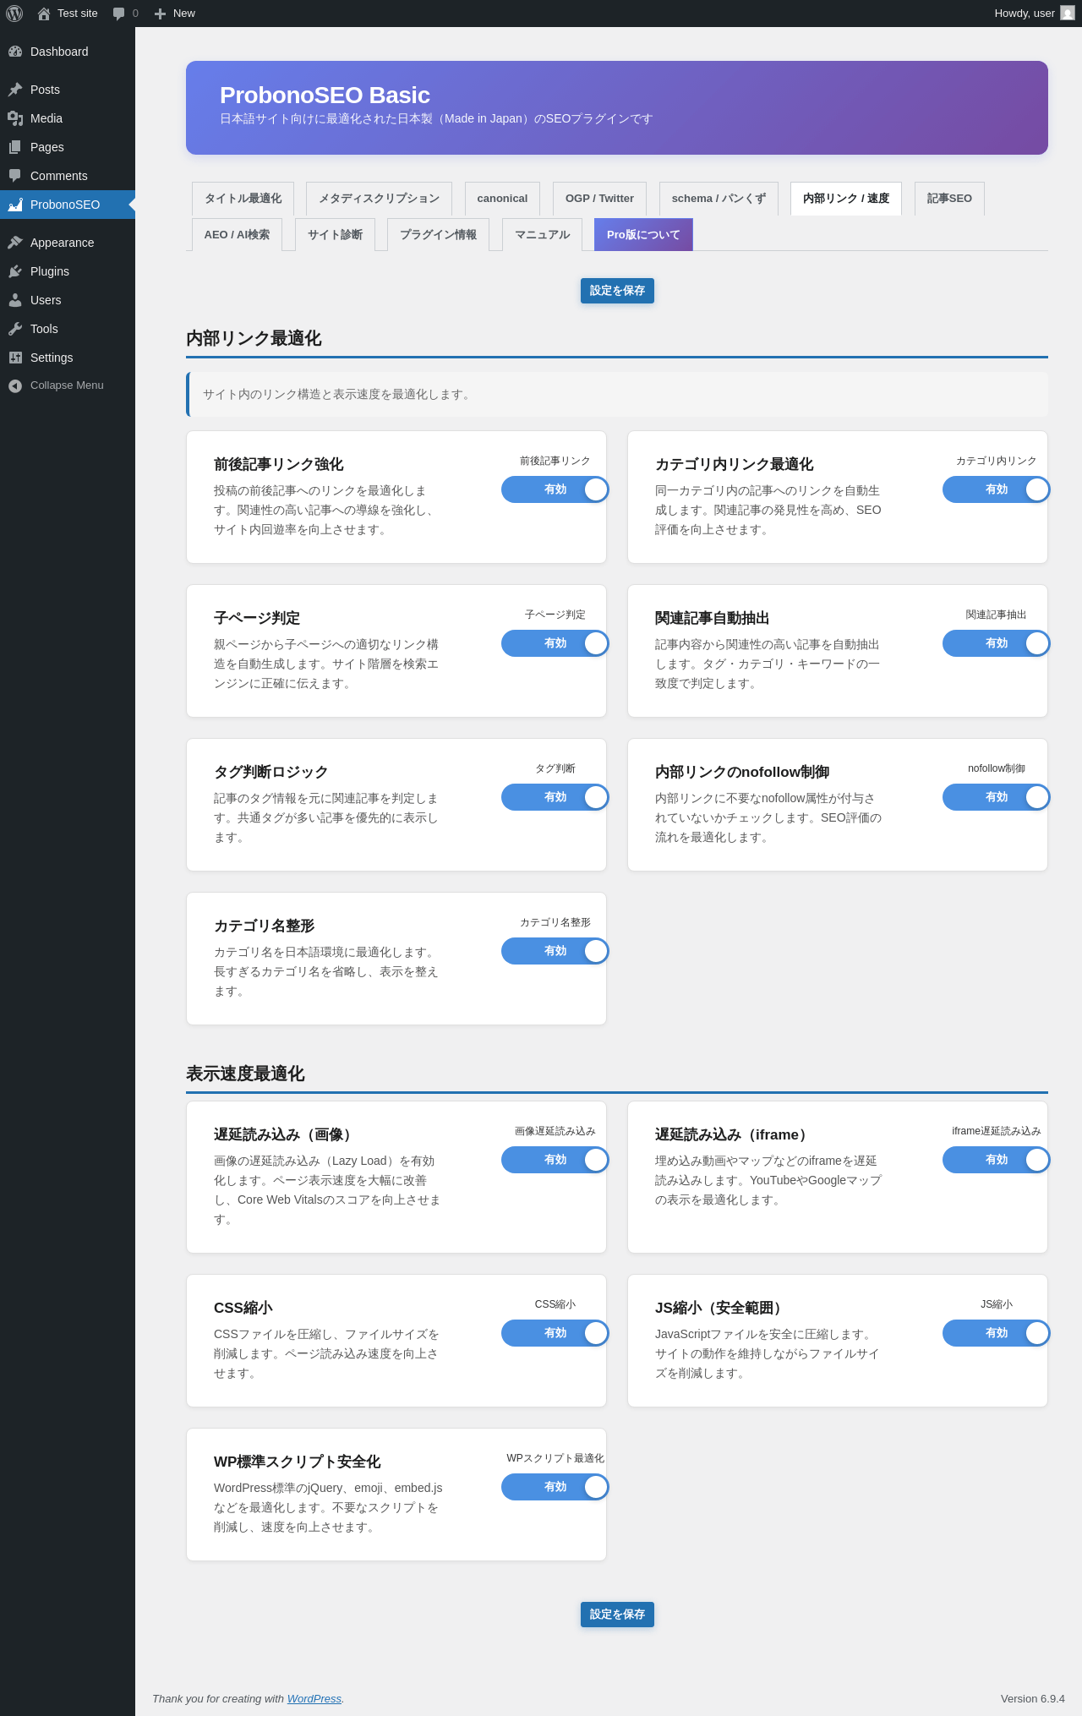Open the OGP / Twitter tab
This screenshot has width=1082, height=1716.
599,199
